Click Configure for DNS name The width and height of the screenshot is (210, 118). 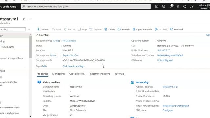tap(167, 110)
